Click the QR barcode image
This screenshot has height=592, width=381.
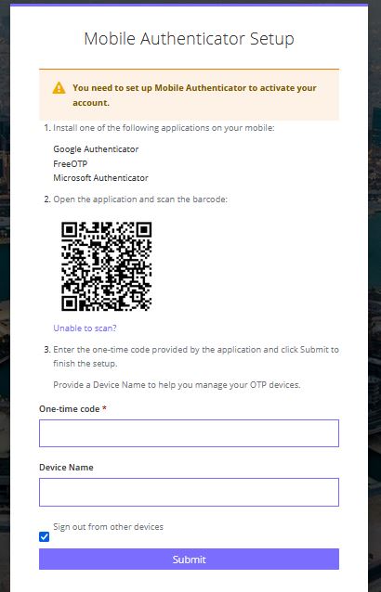pos(106,266)
